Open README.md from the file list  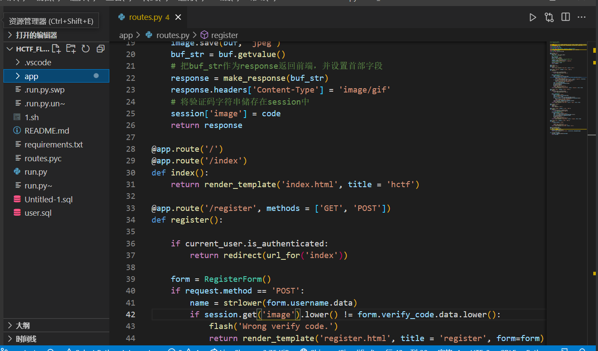(47, 131)
